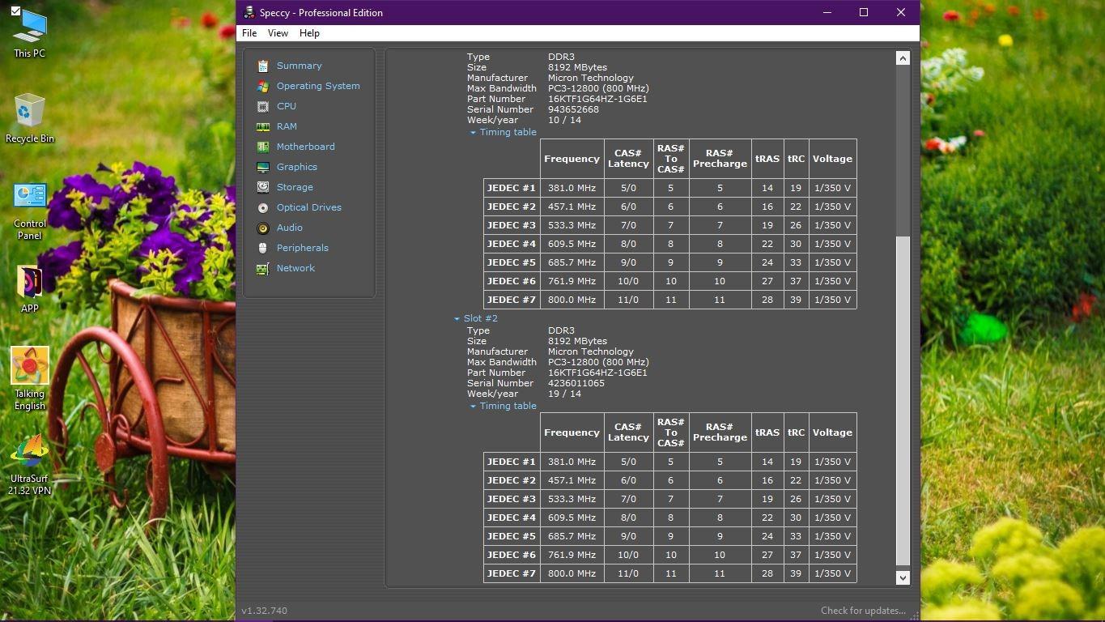Select the Motherboard icon in sidebar
This screenshot has height=622, width=1105.
[262, 147]
